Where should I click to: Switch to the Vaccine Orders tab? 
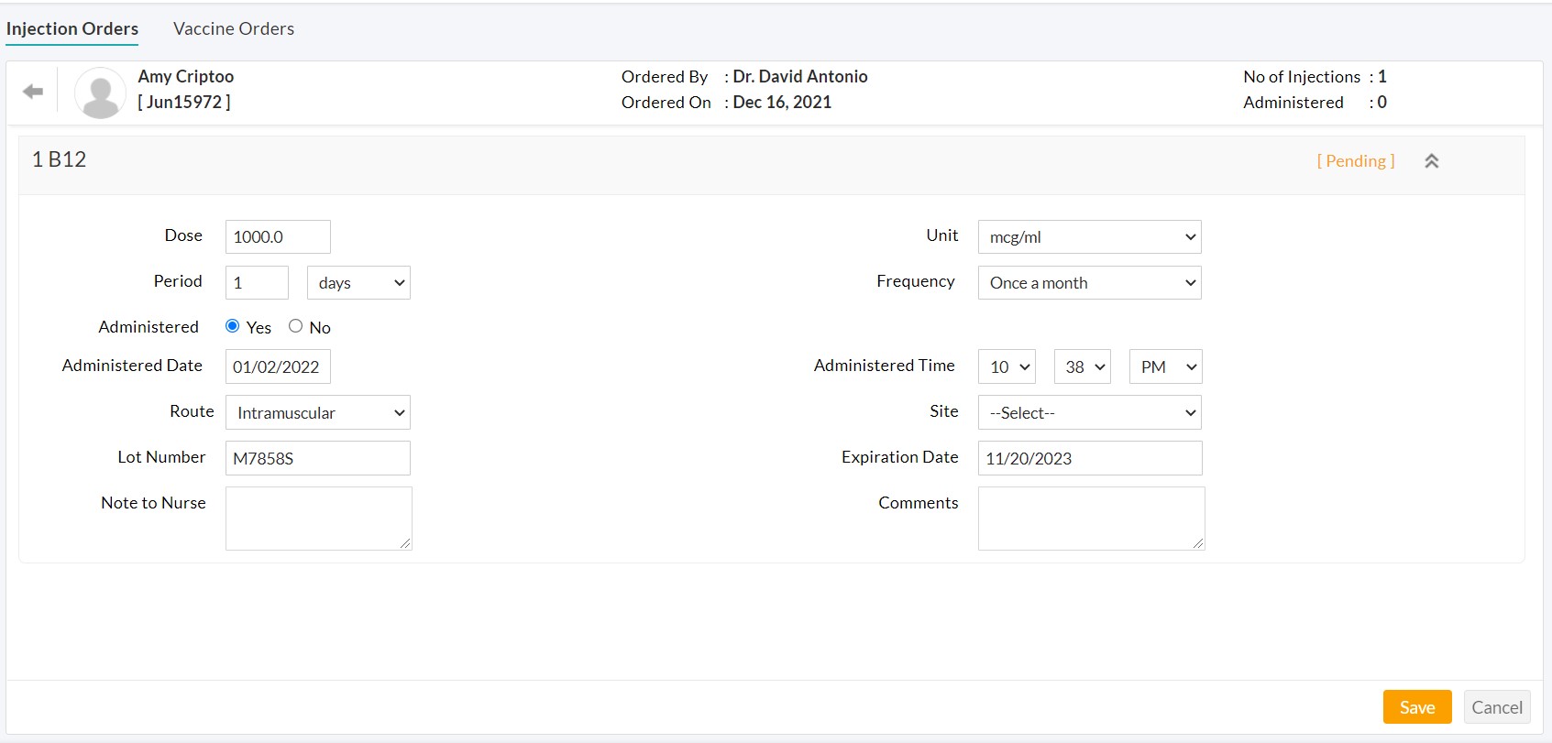pyautogui.click(x=234, y=28)
